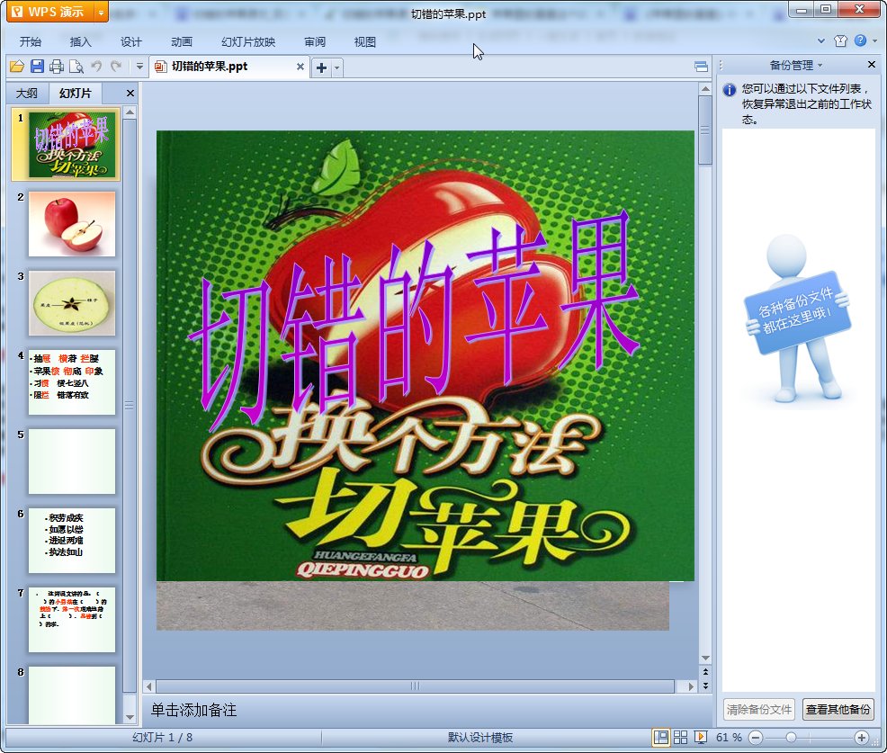Select slide 1 thumbnail
The width and height of the screenshot is (887, 753).
coord(72,144)
